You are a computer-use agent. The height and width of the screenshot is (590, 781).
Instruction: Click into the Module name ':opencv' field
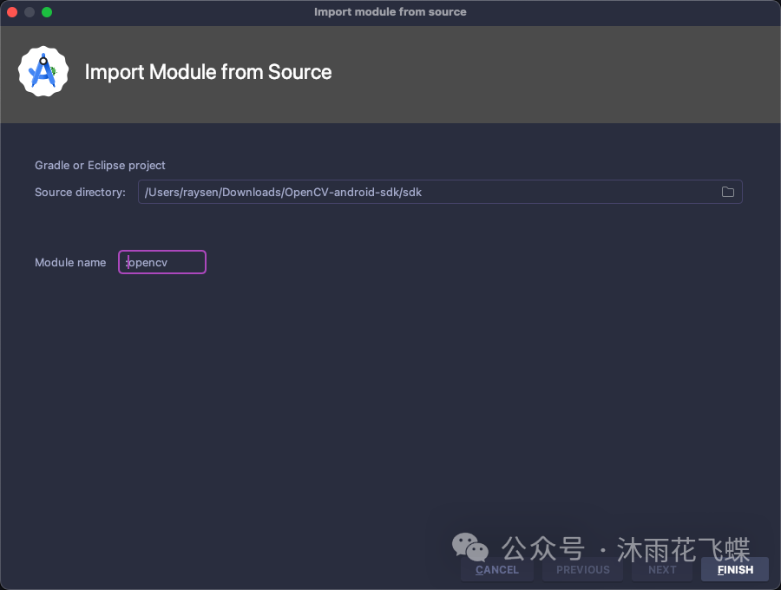[x=162, y=262]
